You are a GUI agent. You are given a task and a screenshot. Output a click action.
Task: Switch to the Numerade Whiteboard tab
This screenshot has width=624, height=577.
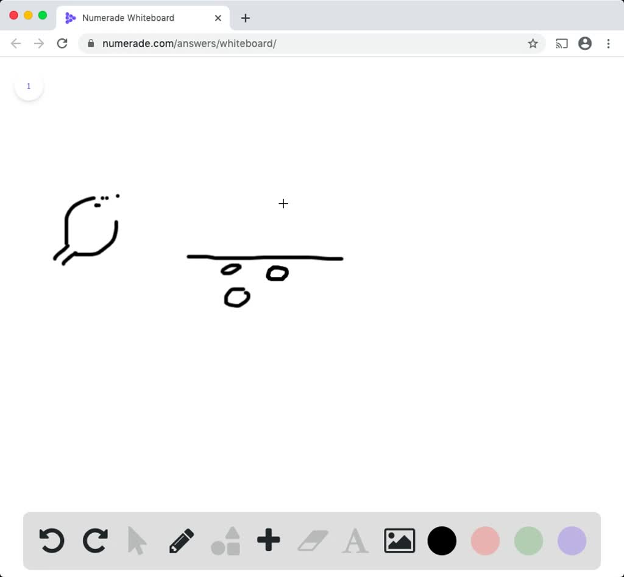pyautogui.click(x=143, y=18)
